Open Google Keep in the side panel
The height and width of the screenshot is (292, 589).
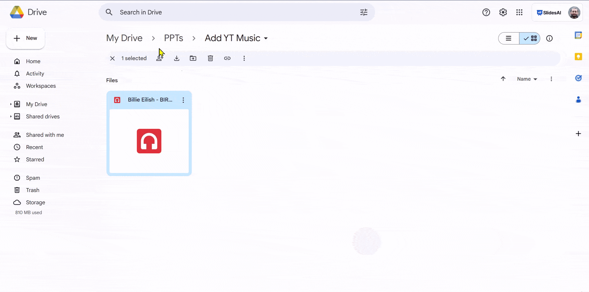(579, 56)
